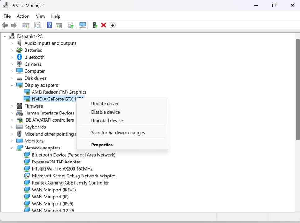The height and width of the screenshot is (223, 300).
Task: Open Help using the blue question mark icon
Action: coord(49,25)
